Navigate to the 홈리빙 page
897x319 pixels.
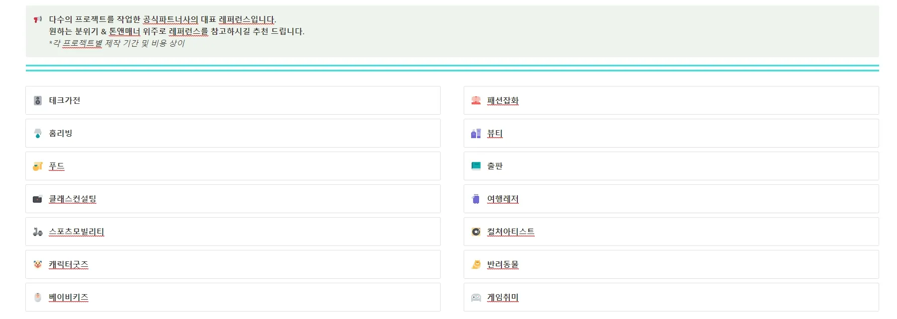[61, 133]
